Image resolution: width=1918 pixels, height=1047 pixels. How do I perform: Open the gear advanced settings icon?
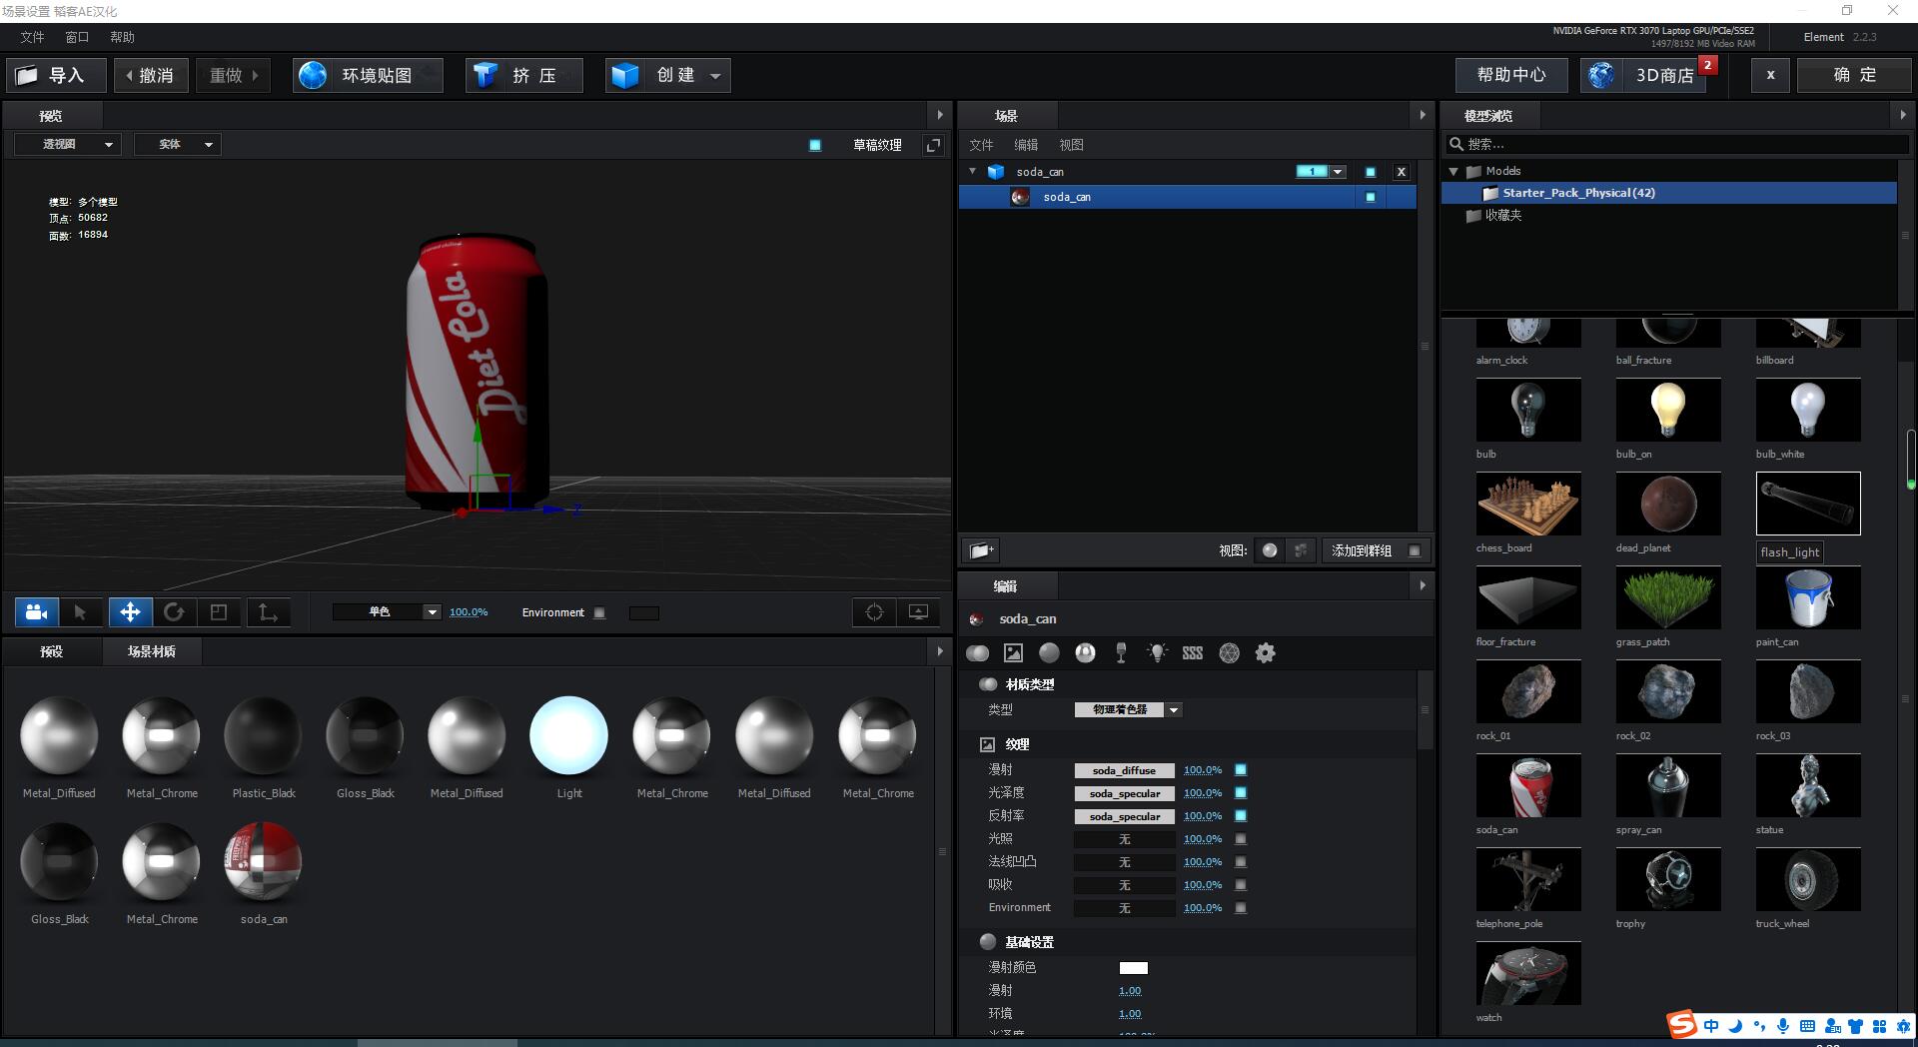(1265, 653)
